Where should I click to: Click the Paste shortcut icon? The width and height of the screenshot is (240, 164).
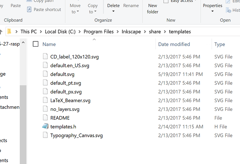(x=29, y=9)
